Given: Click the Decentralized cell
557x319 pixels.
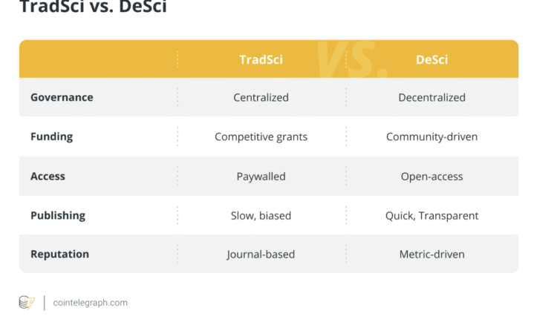Looking at the screenshot, I should click(431, 97).
